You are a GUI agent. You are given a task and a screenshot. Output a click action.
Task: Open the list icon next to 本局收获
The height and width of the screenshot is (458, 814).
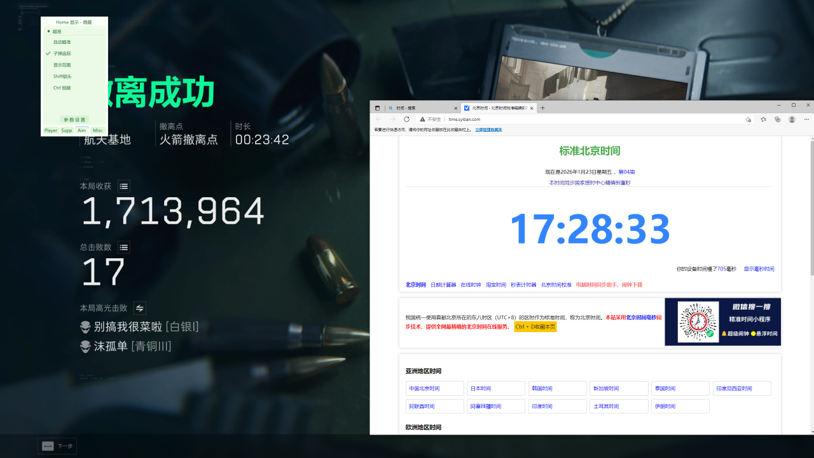click(123, 186)
